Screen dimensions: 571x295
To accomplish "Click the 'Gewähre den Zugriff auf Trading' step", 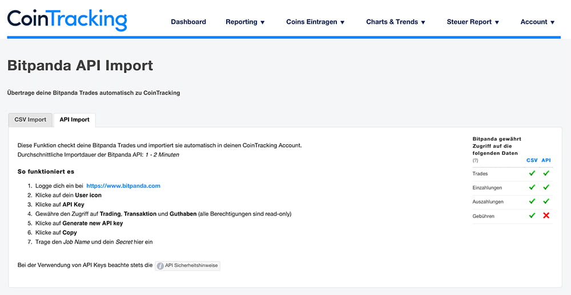I will tap(163, 214).
